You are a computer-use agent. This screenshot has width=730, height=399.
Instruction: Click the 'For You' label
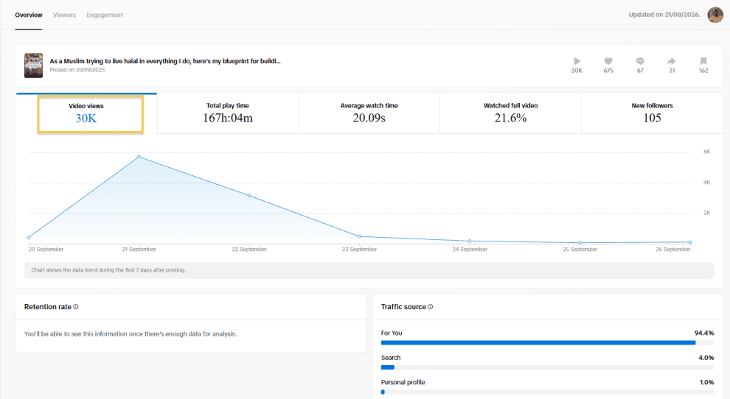tap(392, 333)
